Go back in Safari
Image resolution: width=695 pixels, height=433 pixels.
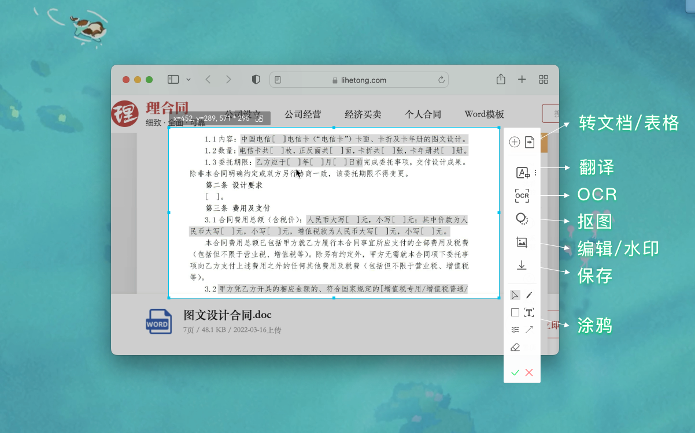click(x=208, y=80)
